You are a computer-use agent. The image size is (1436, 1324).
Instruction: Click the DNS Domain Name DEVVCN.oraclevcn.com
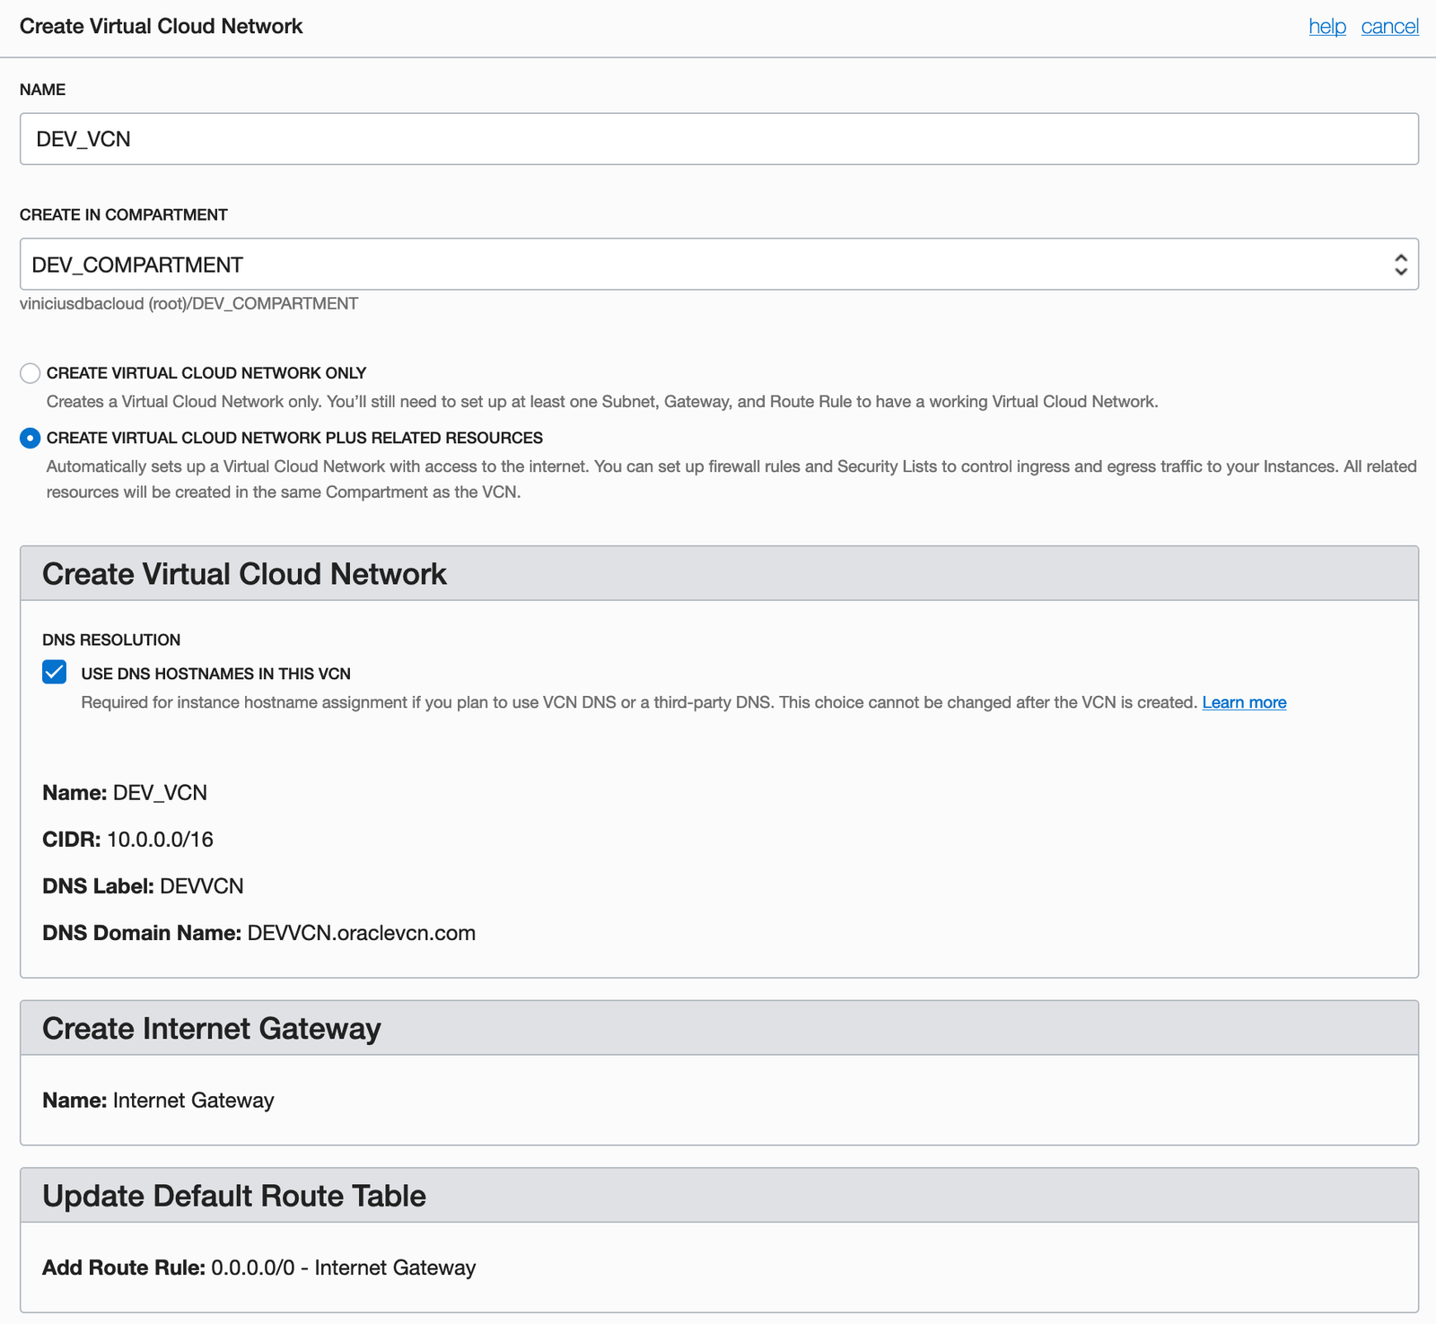(361, 933)
